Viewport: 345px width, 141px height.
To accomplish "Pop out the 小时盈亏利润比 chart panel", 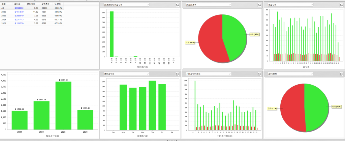I will click(x=259, y=74).
